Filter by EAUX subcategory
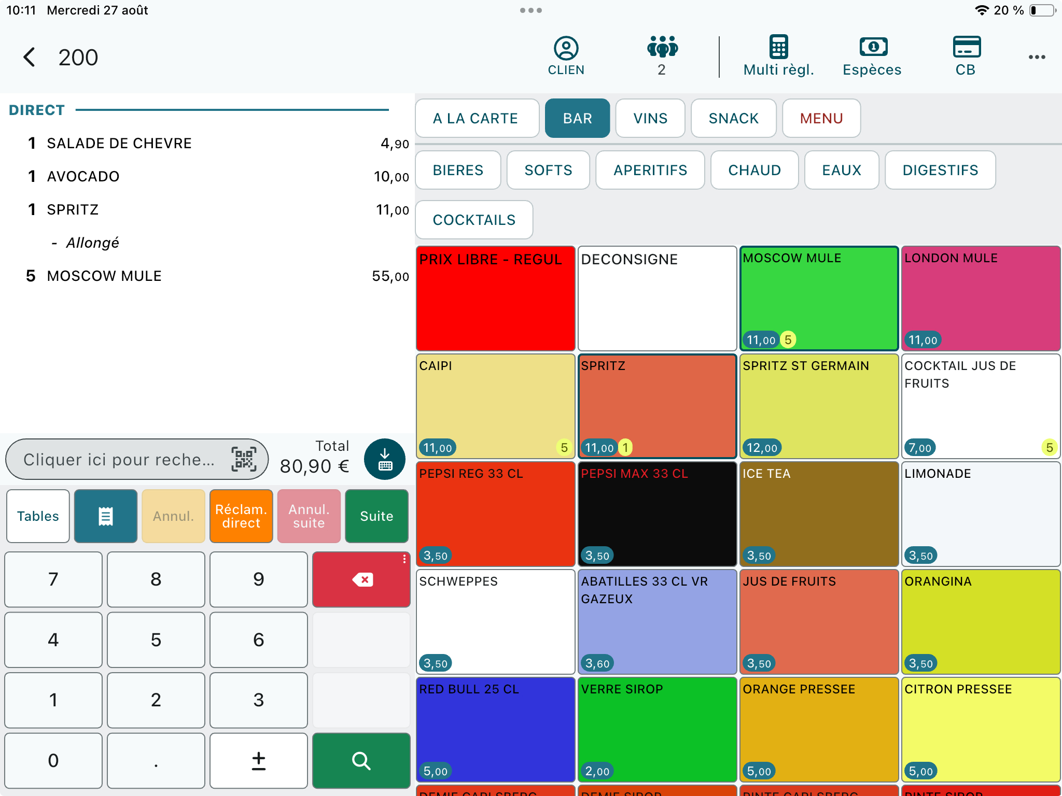Image resolution: width=1062 pixels, height=796 pixels. point(842,170)
